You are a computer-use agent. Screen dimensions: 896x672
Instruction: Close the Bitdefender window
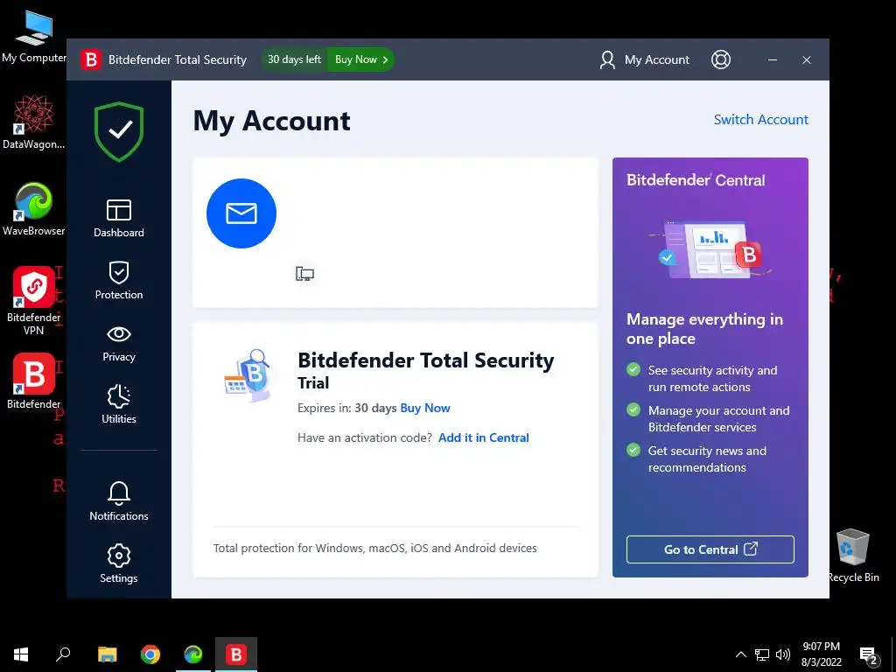click(x=806, y=59)
